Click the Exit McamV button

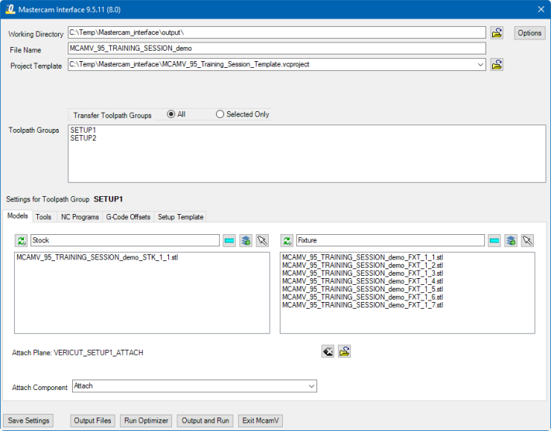click(261, 421)
